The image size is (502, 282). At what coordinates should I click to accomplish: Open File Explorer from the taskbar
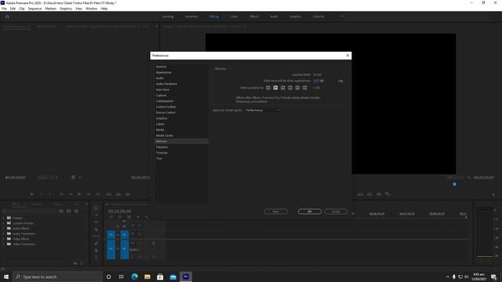point(147,277)
